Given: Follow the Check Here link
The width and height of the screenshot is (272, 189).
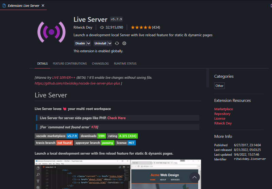Looking at the screenshot, I should coord(116,118).
